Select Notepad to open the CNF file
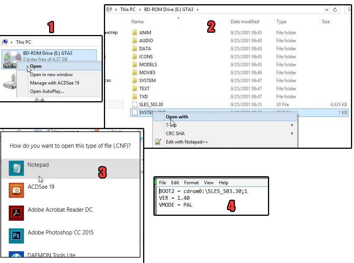 coord(70,169)
